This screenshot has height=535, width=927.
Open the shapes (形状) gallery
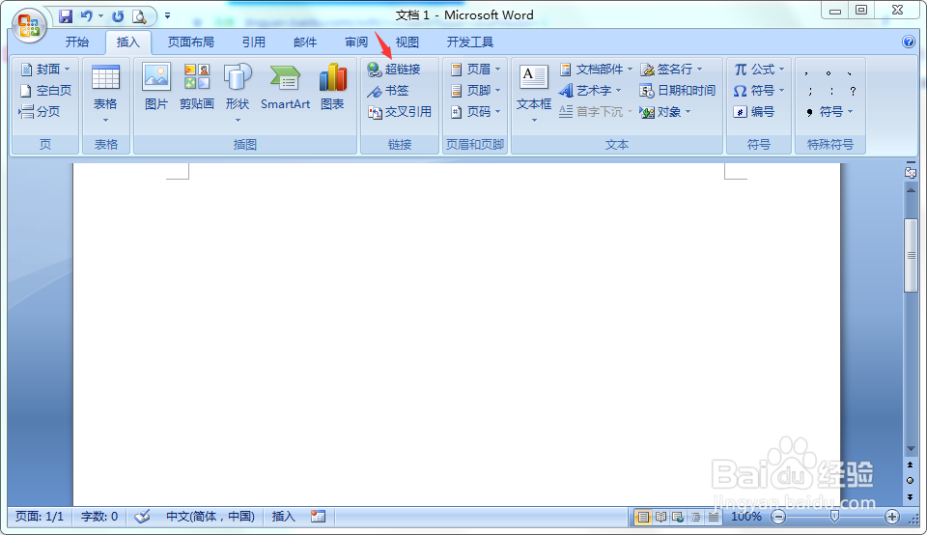coord(238,94)
